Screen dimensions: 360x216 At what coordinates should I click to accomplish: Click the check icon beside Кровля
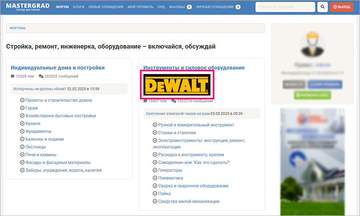coord(22,123)
